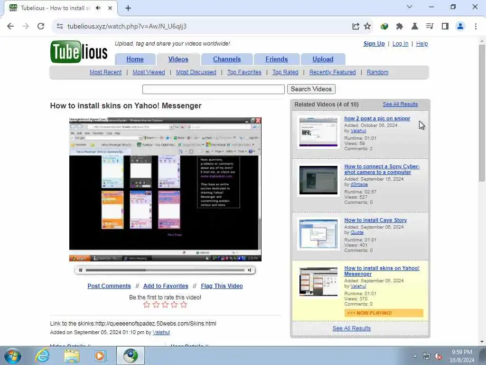
Task: Focus the video search text box
Action: coord(213,89)
